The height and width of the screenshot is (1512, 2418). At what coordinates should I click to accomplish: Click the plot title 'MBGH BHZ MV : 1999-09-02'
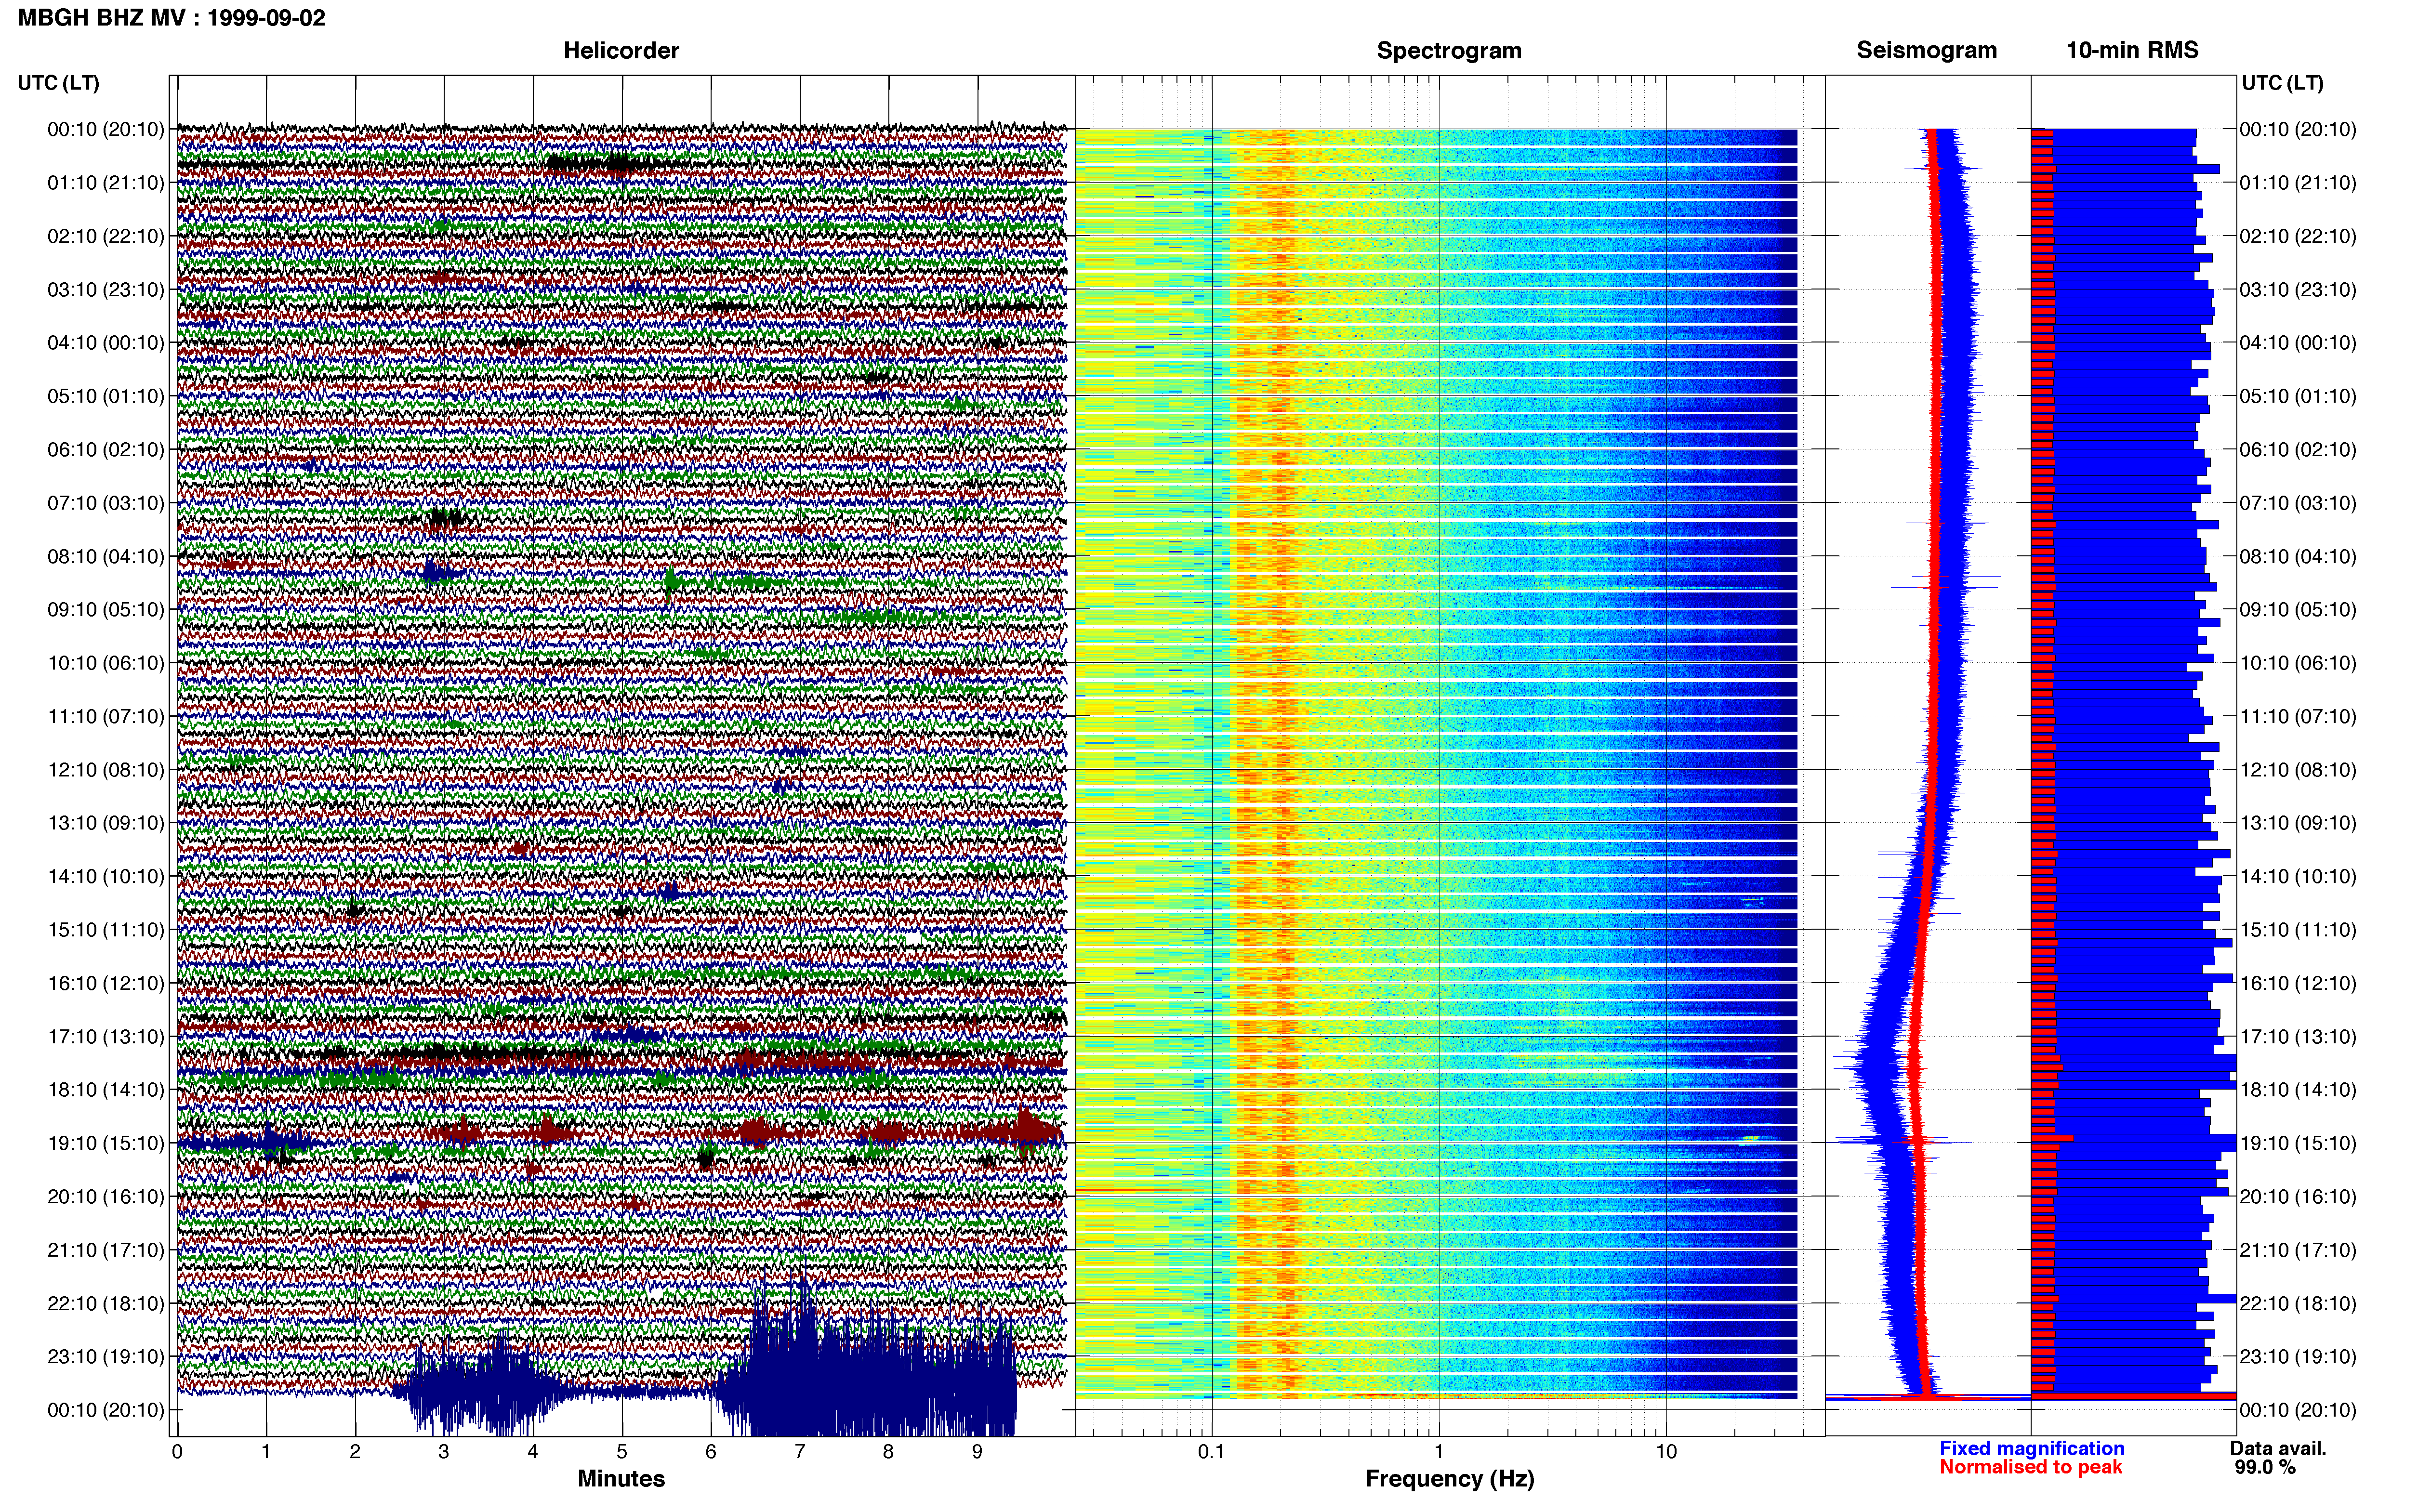[x=171, y=18]
